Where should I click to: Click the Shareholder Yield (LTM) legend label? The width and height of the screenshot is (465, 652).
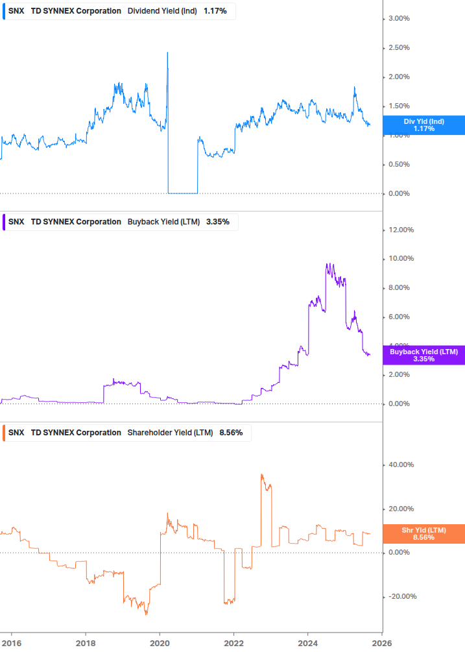[170, 433]
